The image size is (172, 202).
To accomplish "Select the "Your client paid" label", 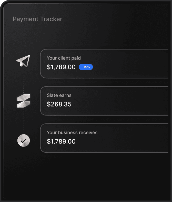I will click(64, 58).
